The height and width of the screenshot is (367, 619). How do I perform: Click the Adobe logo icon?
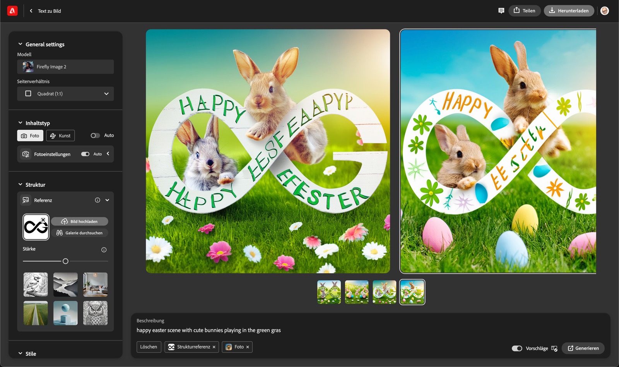(x=12, y=11)
